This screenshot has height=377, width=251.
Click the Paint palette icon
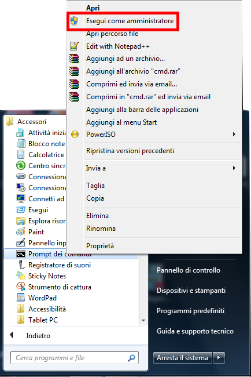(21, 232)
